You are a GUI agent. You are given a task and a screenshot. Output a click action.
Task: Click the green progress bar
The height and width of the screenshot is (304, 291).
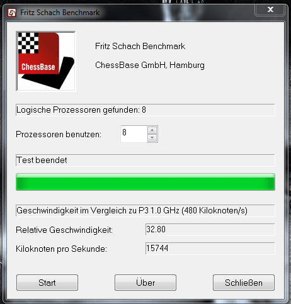click(145, 182)
